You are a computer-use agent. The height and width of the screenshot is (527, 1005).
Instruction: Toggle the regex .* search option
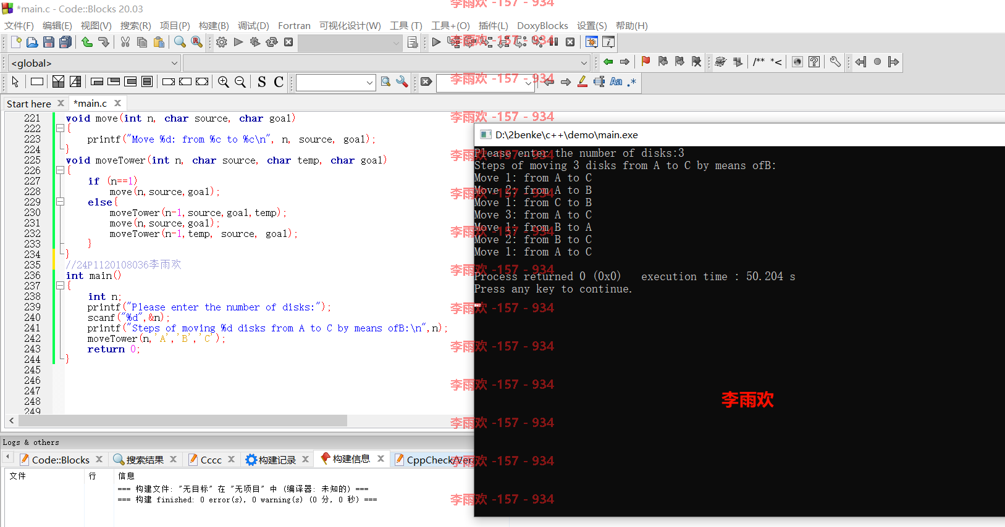pos(631,81)
